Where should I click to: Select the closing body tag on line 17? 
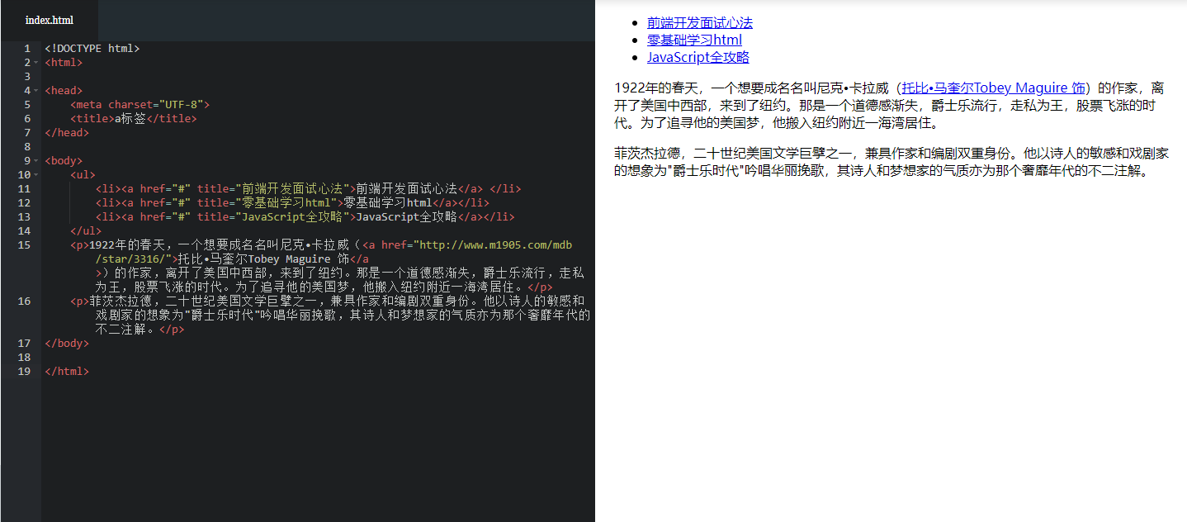[67, 343]
